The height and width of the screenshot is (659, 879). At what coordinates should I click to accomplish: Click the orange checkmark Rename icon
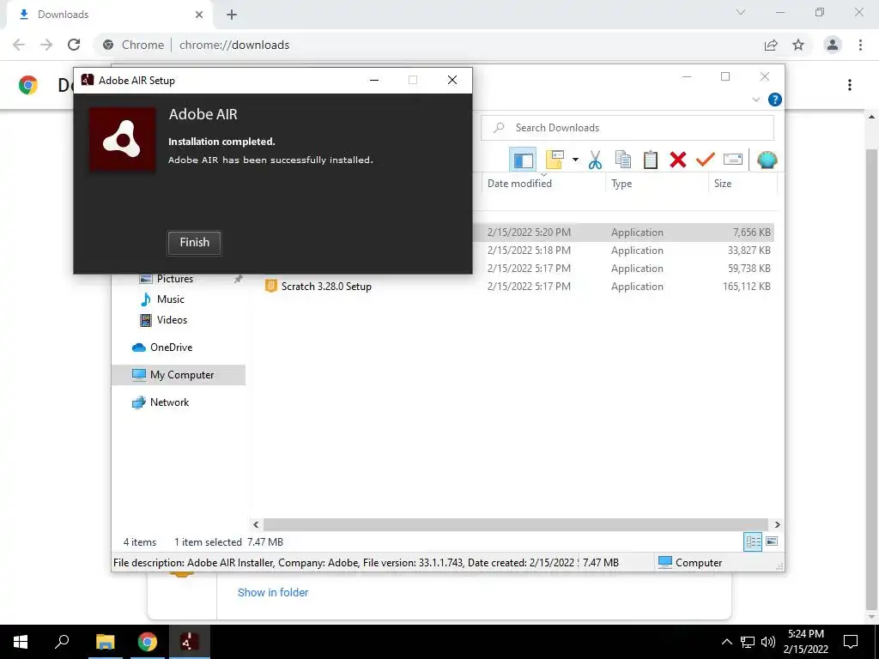pyautogui.click(x=706, y=160)
